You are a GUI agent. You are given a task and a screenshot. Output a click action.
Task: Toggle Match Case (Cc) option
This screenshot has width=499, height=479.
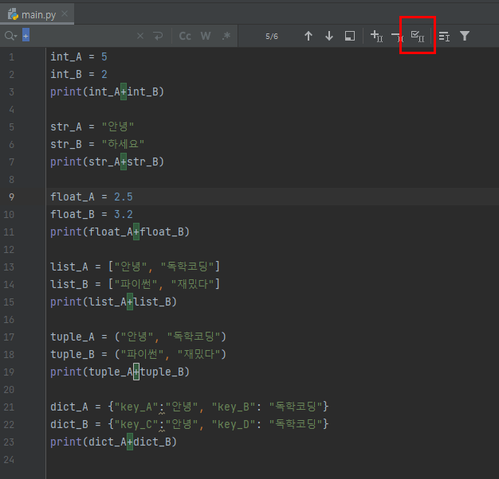[185, 36]
